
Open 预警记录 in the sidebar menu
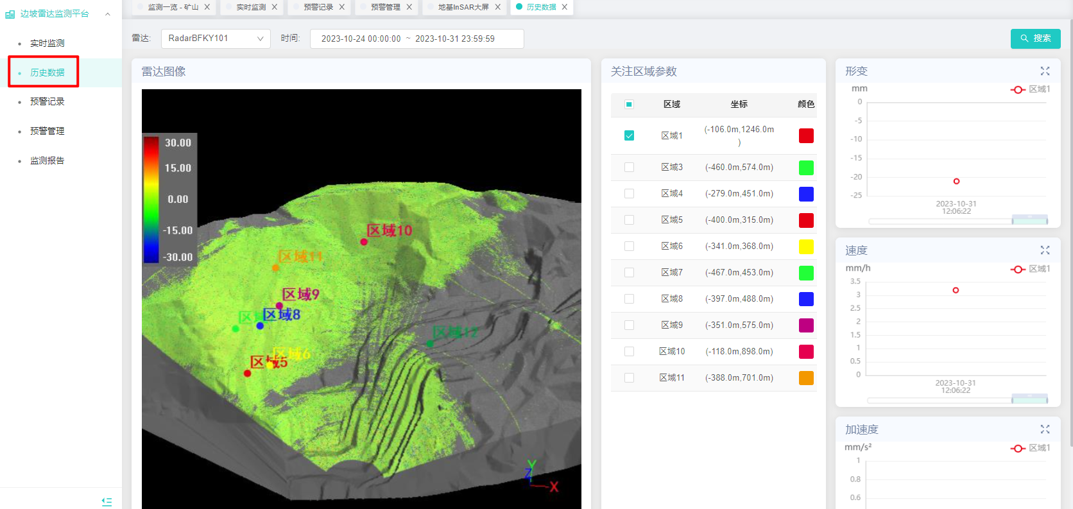tap(47, 101)
